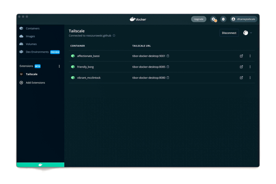
Task: Disconnect from Tailscale
Action: [x=229, y=33]
